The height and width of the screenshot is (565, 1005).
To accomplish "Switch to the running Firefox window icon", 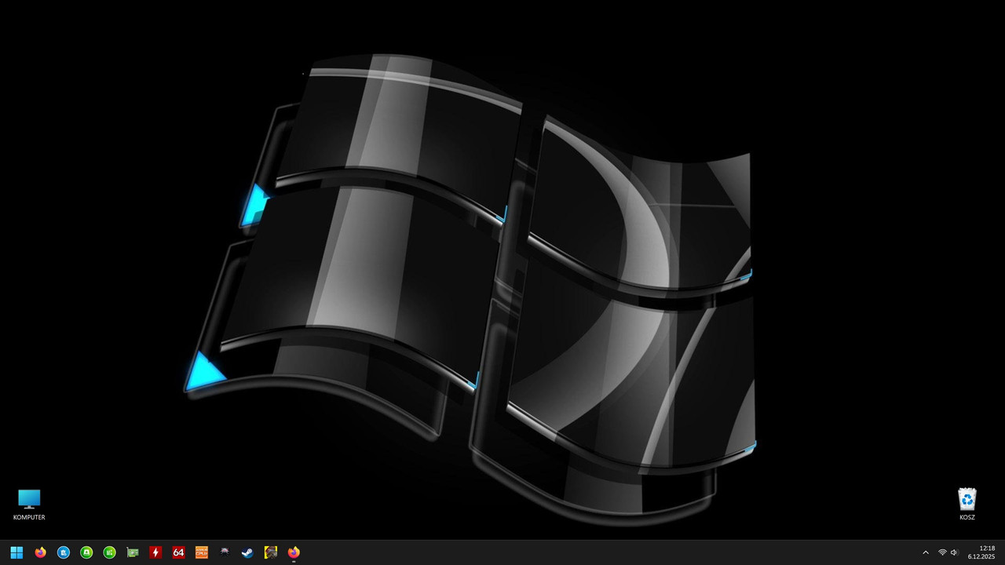I will pyautogui.click(x=294, y=552).
